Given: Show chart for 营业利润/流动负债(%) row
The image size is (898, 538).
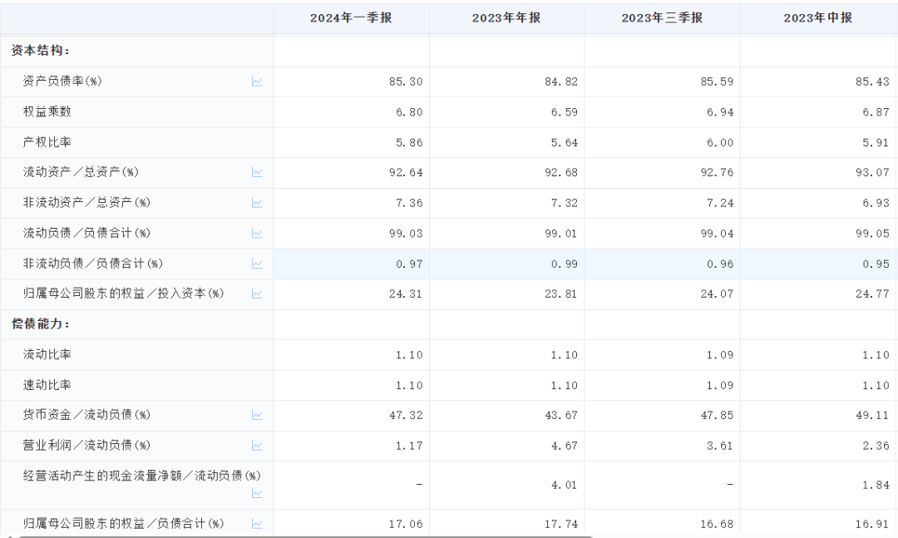Looking at the screenshot, I should click(257, 446).
